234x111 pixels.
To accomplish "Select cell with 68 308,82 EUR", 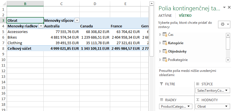I will 95,32.
